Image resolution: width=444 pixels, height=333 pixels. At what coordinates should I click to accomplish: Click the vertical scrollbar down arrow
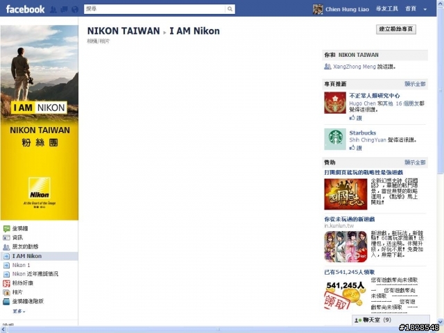point(441,322)
